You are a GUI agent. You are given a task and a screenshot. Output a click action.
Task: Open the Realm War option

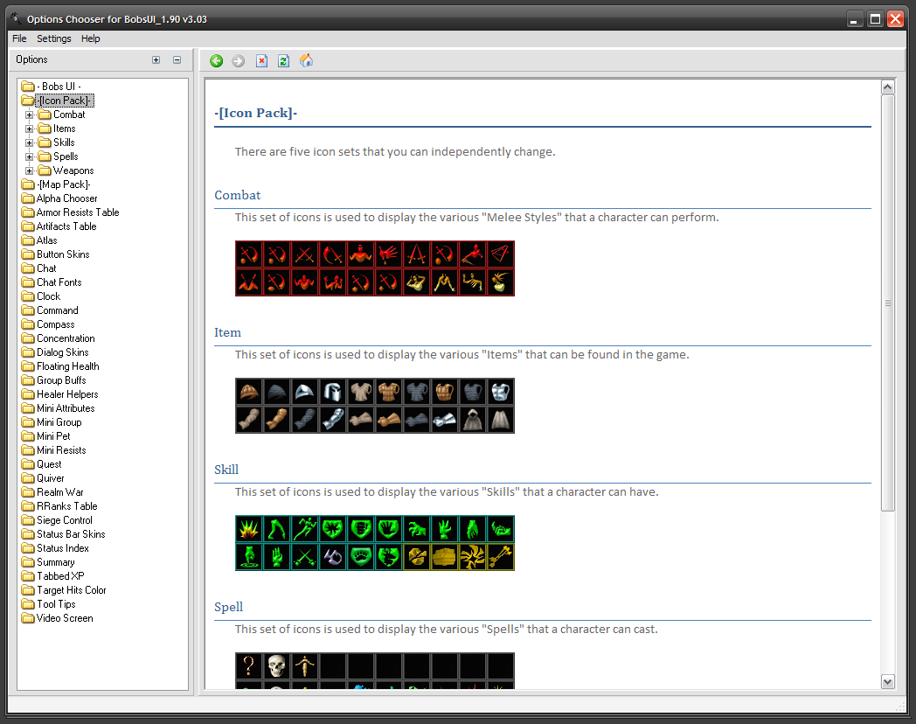(52, 493)
